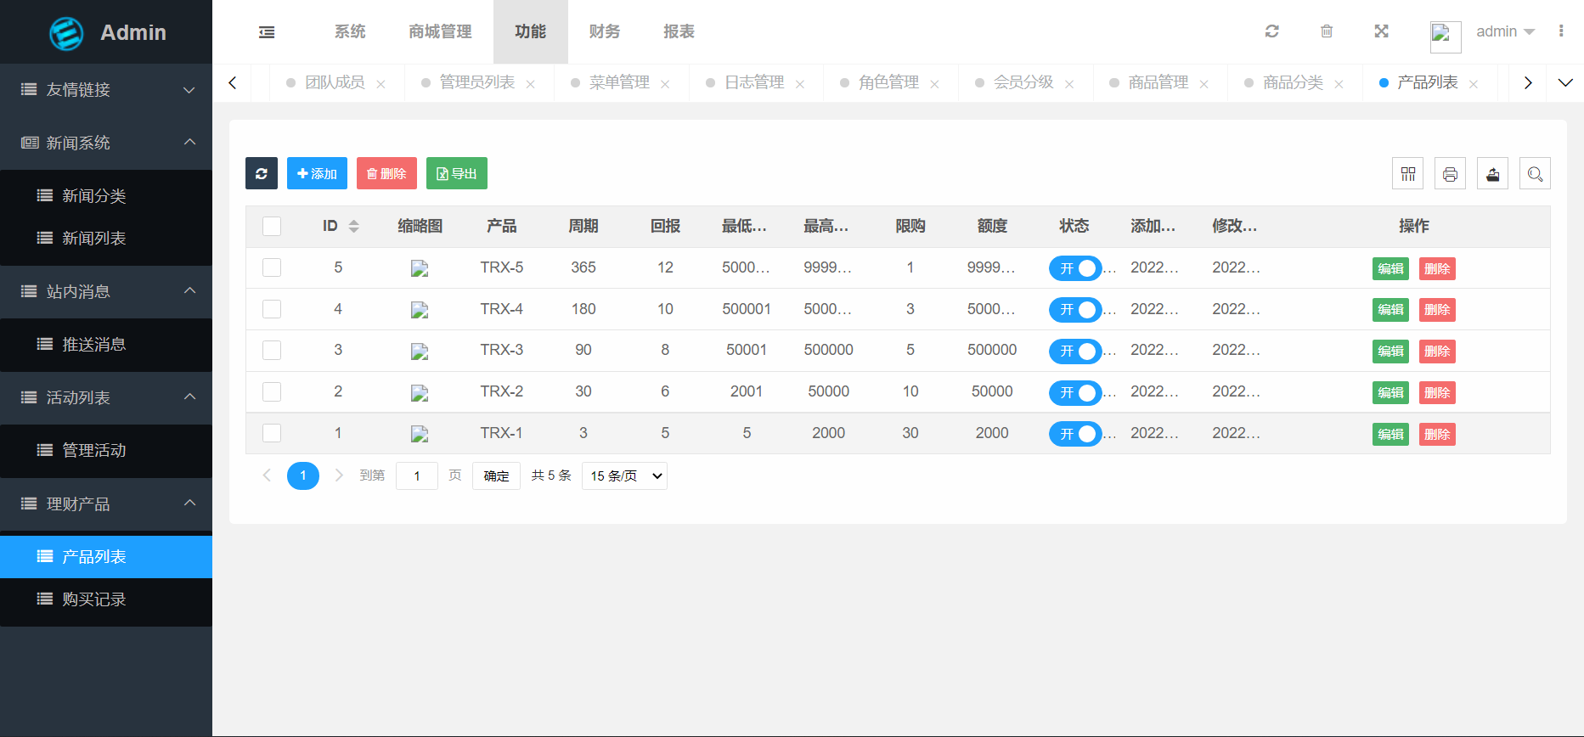Check the checkbox for TRX-2 row

pyautogui.click(x=272, y=391)
